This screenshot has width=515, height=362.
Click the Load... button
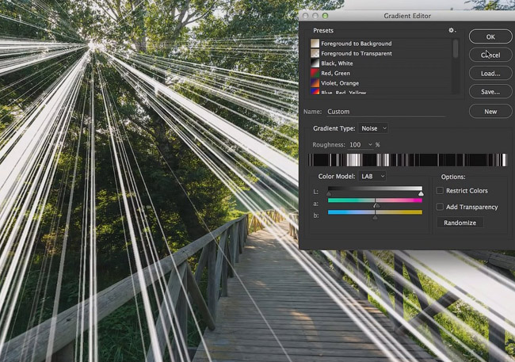[x=490, y=73]
